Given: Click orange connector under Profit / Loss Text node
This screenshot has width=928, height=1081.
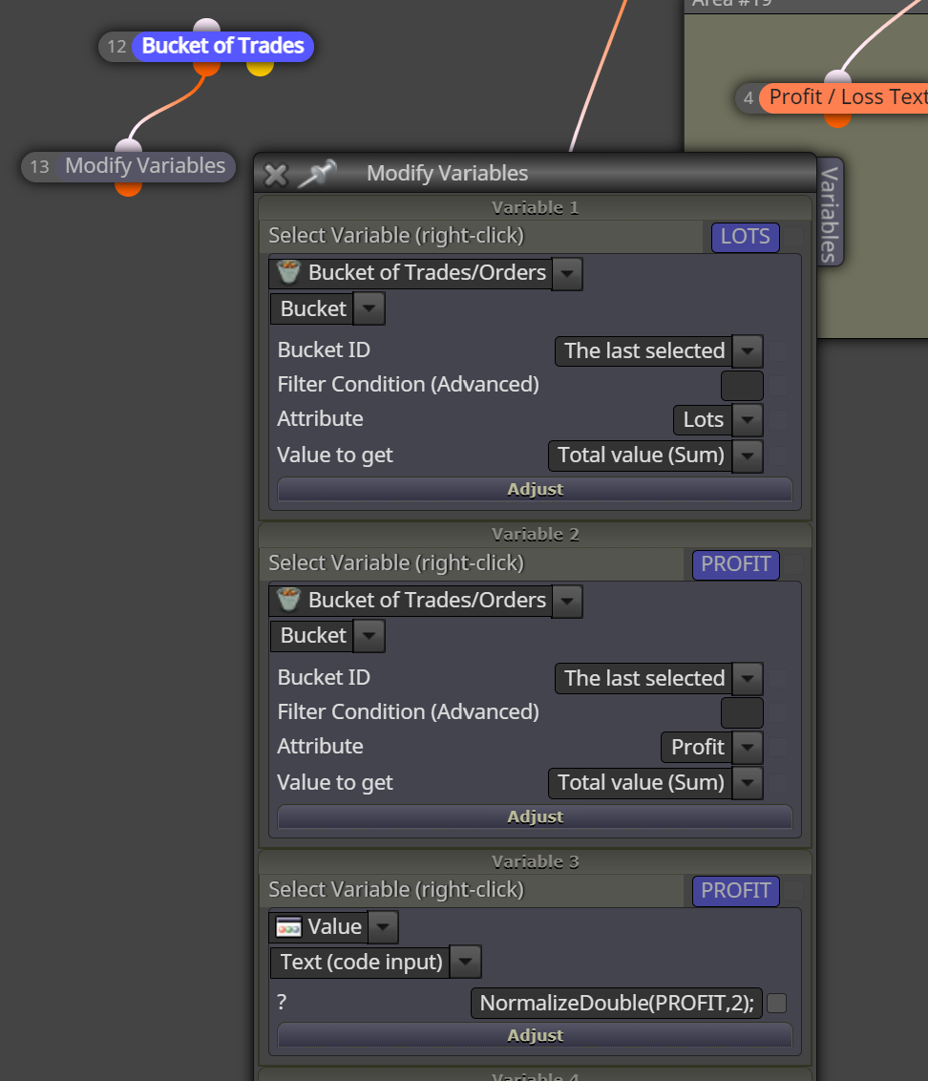Looking at the screenshot, I should [x=837, y=119].
